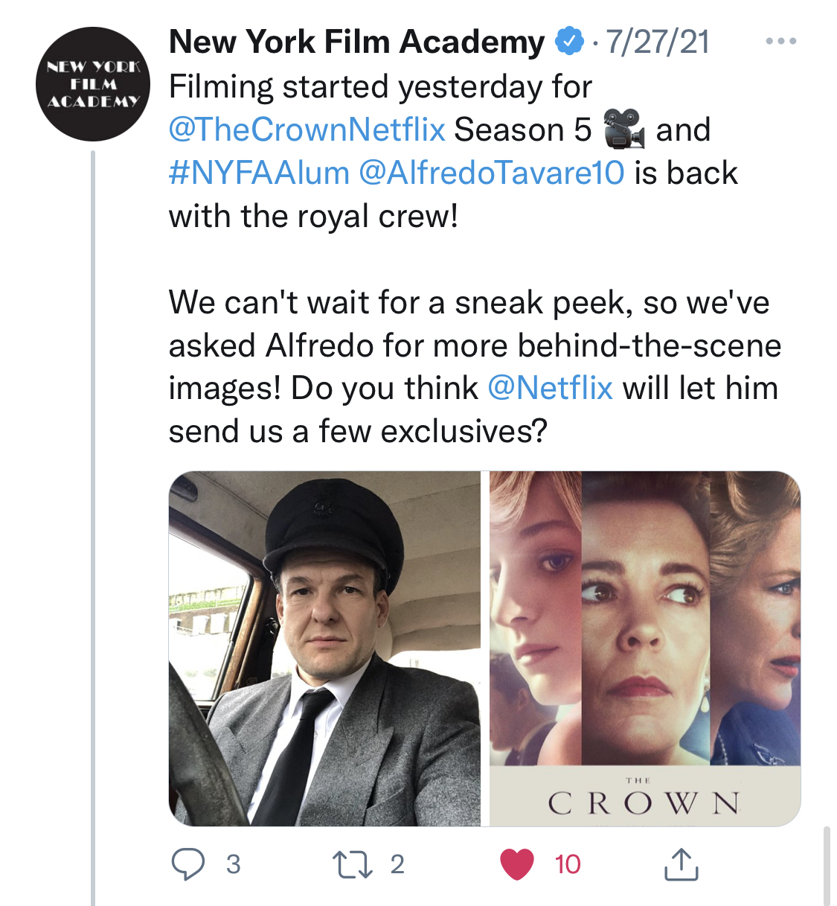This screenshot has height=906, width=837.
Task: Click the reply speech bubble icon
Action: (x=188, y=864)
